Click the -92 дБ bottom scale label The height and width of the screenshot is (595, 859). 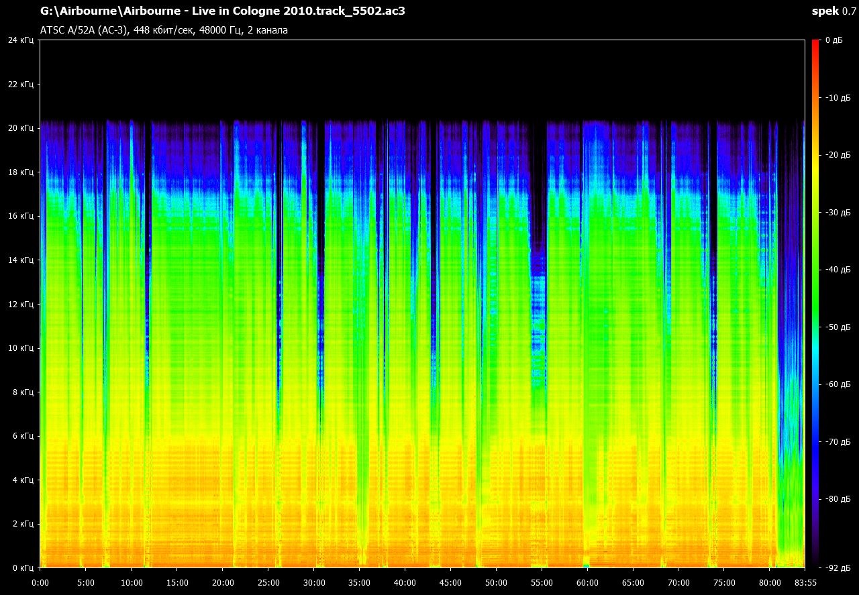click(836, 568)
